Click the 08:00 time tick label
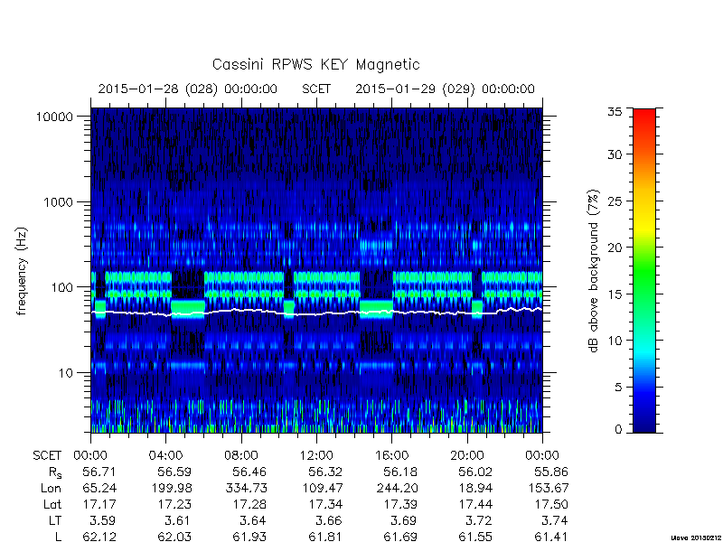 coord(241,456)
